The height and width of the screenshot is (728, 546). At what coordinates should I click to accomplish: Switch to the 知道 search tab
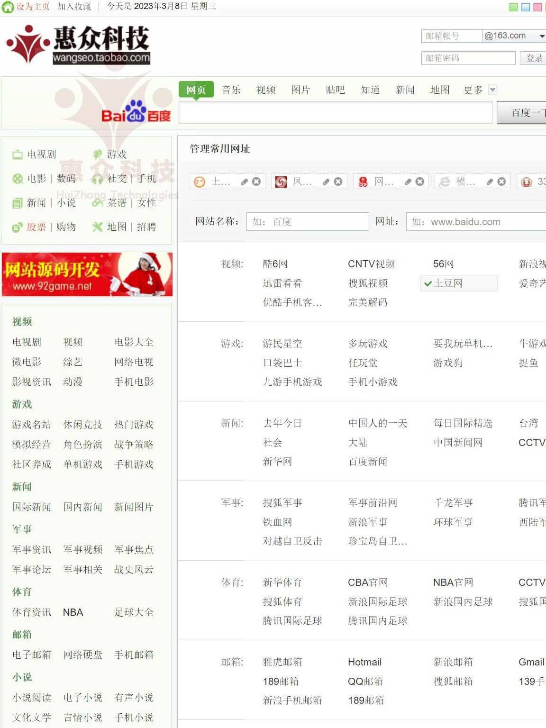coord(370,90)
